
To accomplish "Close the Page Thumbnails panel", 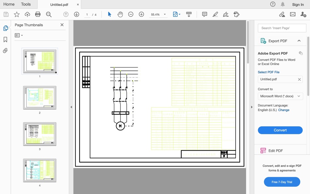I will point(62,25).
